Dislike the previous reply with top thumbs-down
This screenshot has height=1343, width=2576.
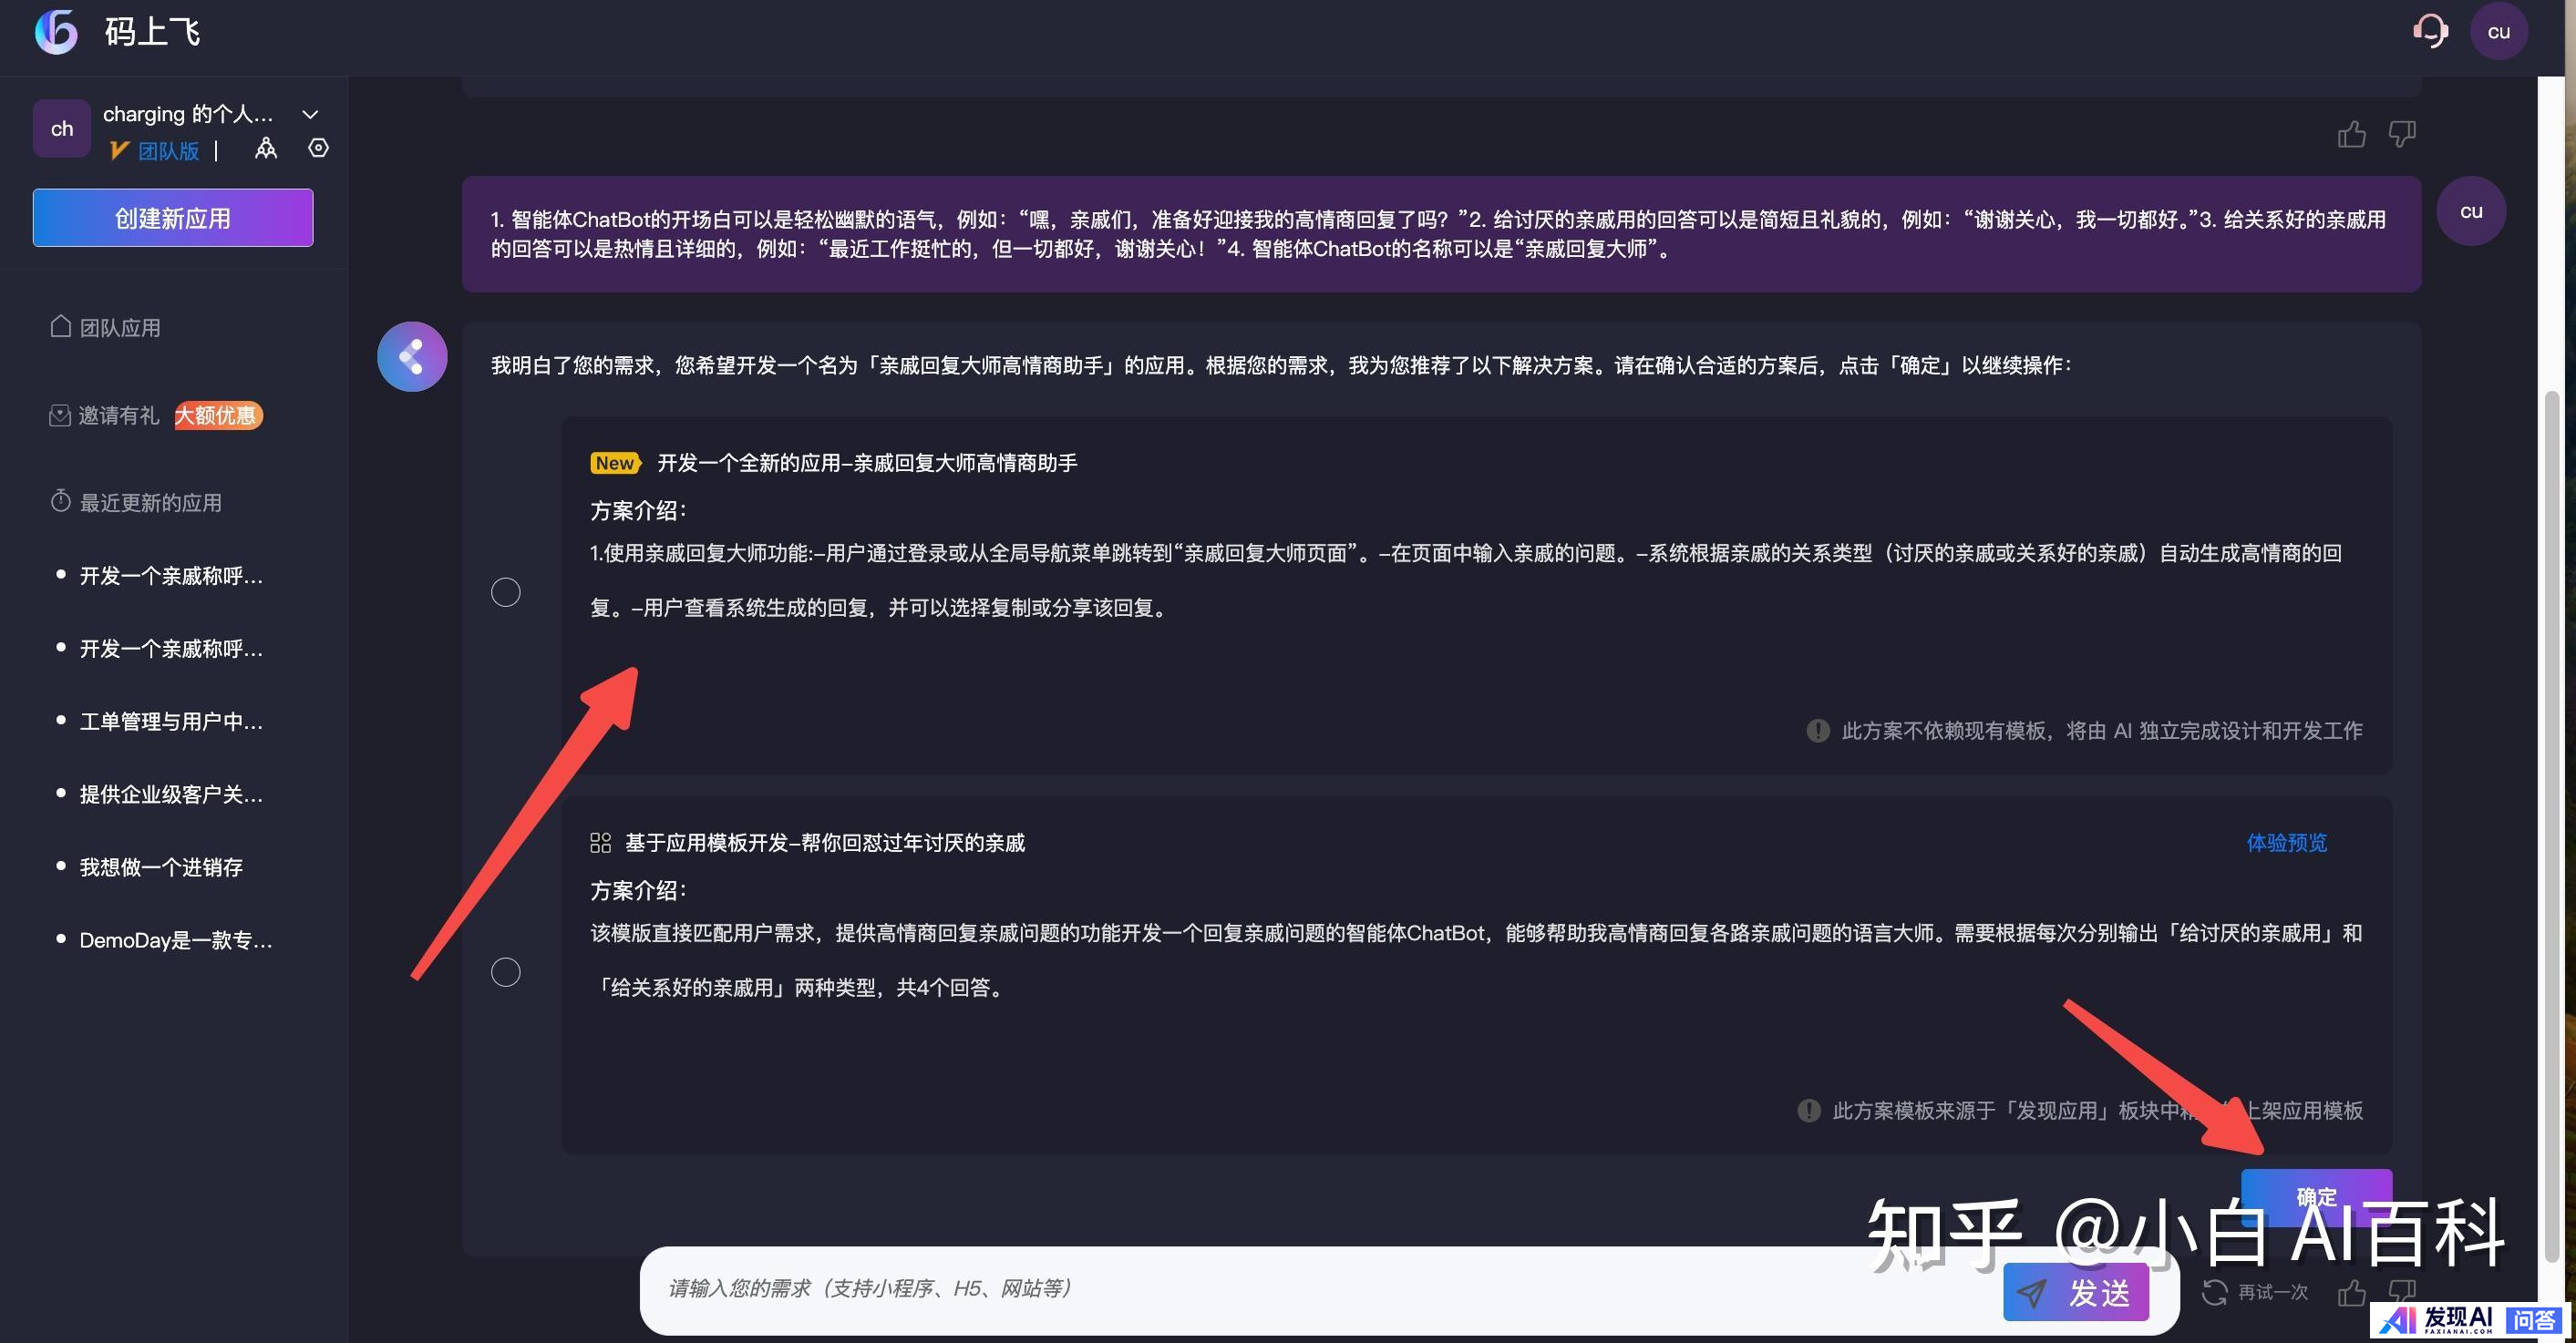point(2402,134)
